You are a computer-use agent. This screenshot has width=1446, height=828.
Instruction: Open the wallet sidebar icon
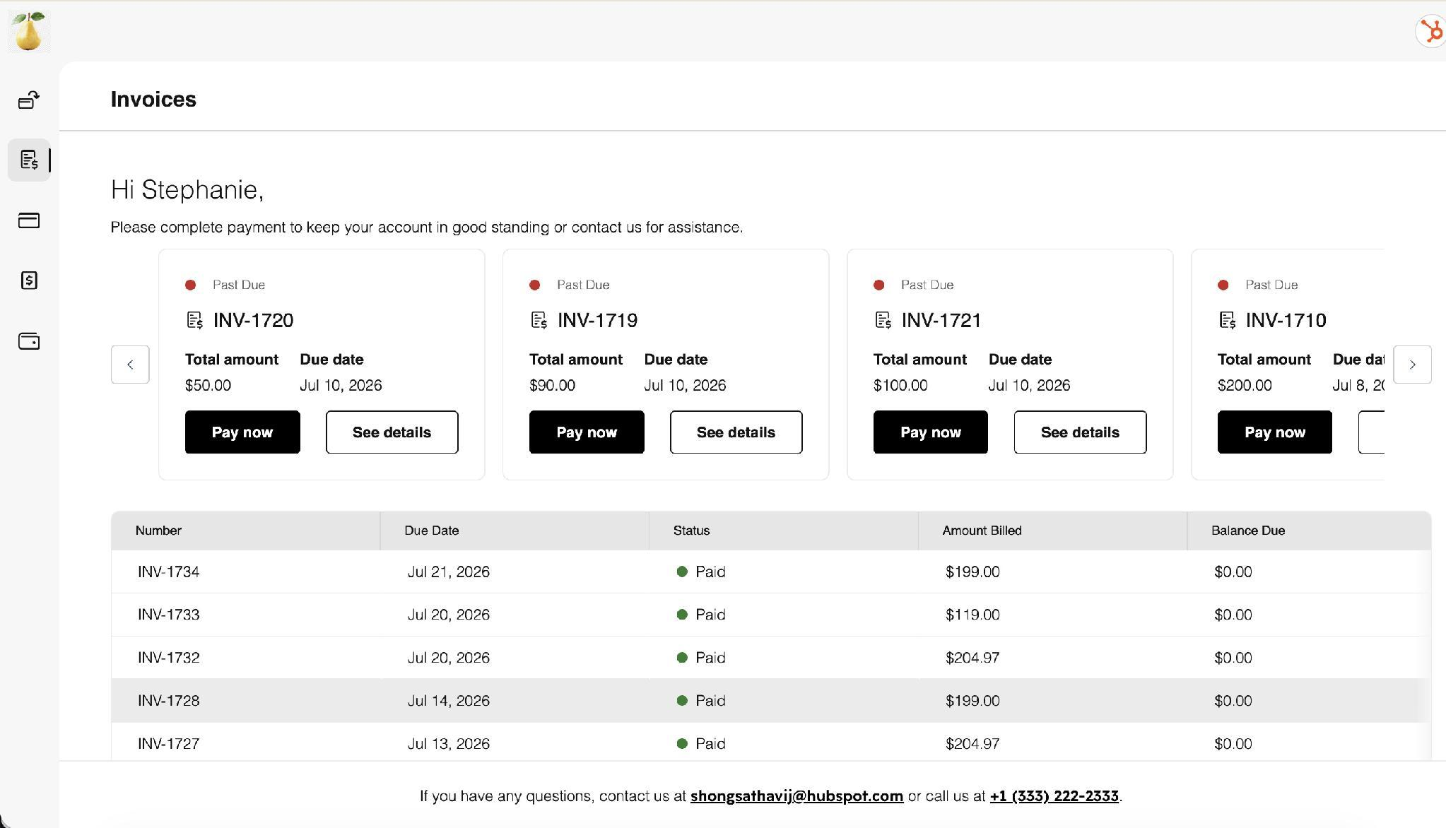point(29,341)
